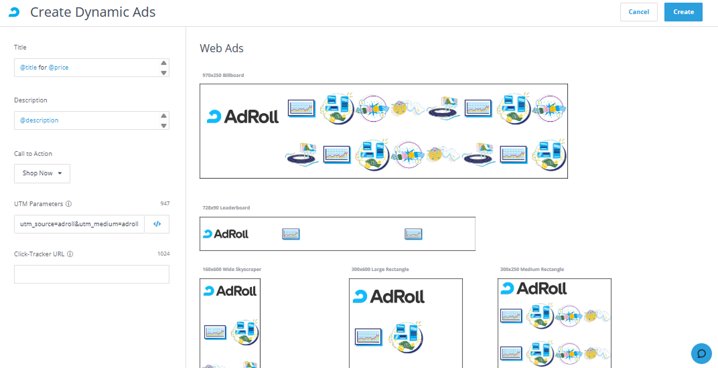The image size is (718, 368).
Task: Click the Click-Tracker URL info icon
Action: tap(70, 254)
